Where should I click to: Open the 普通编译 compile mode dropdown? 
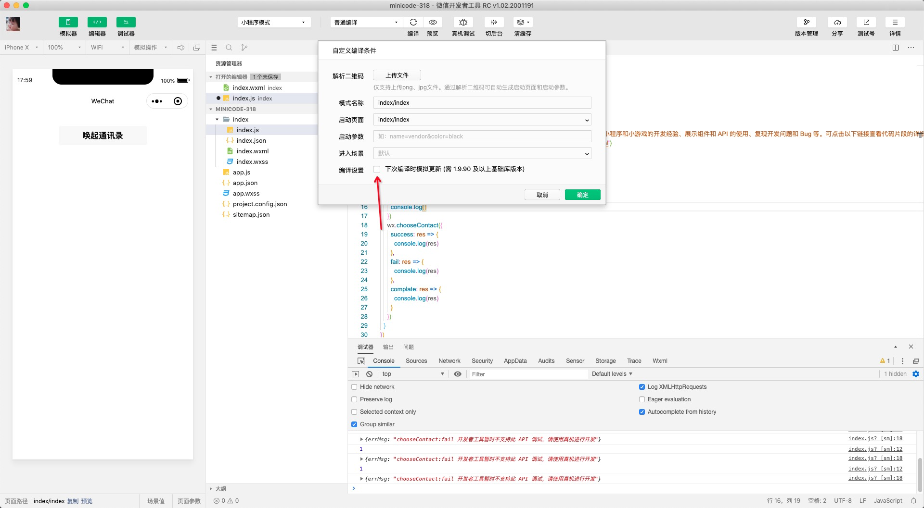tap(366, 22)
